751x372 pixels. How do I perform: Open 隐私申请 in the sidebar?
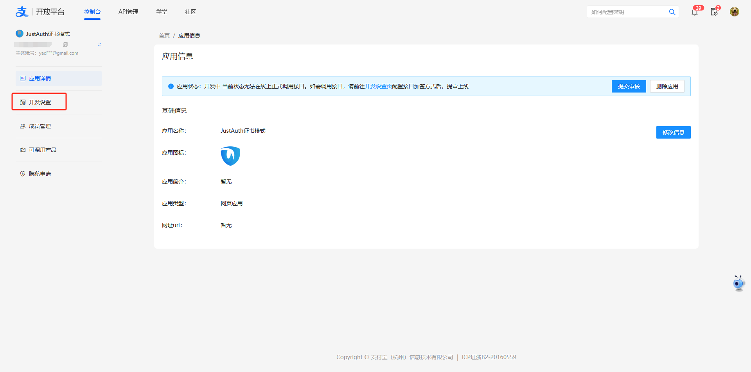coord(59,174)
